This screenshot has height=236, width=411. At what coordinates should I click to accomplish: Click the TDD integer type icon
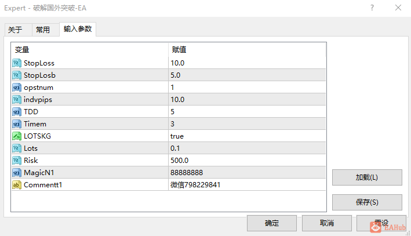17,111
